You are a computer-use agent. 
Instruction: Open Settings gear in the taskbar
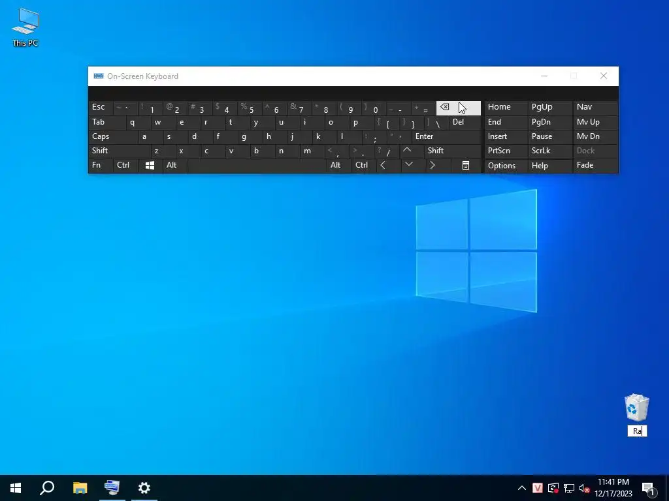click(x=144, y=488)
